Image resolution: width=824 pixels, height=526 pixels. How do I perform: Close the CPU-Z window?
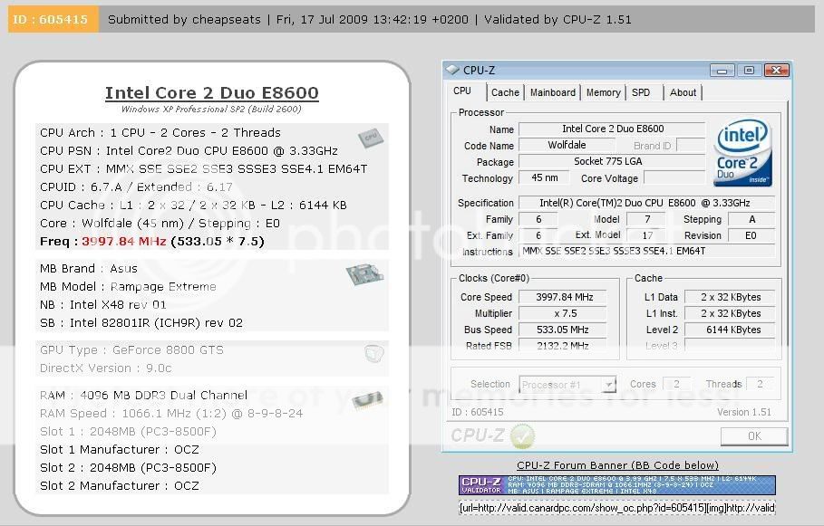777,71
